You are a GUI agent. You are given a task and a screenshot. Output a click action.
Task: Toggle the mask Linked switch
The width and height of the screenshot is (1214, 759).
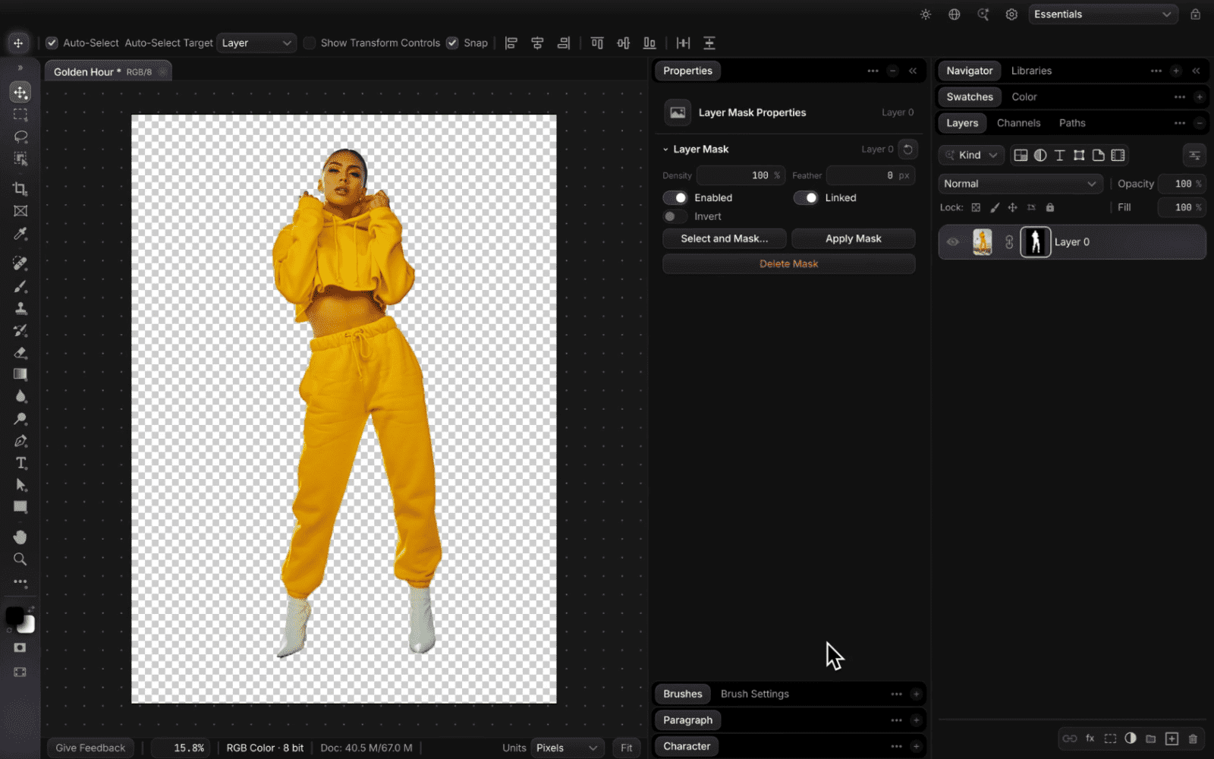[x=806, y=198]
